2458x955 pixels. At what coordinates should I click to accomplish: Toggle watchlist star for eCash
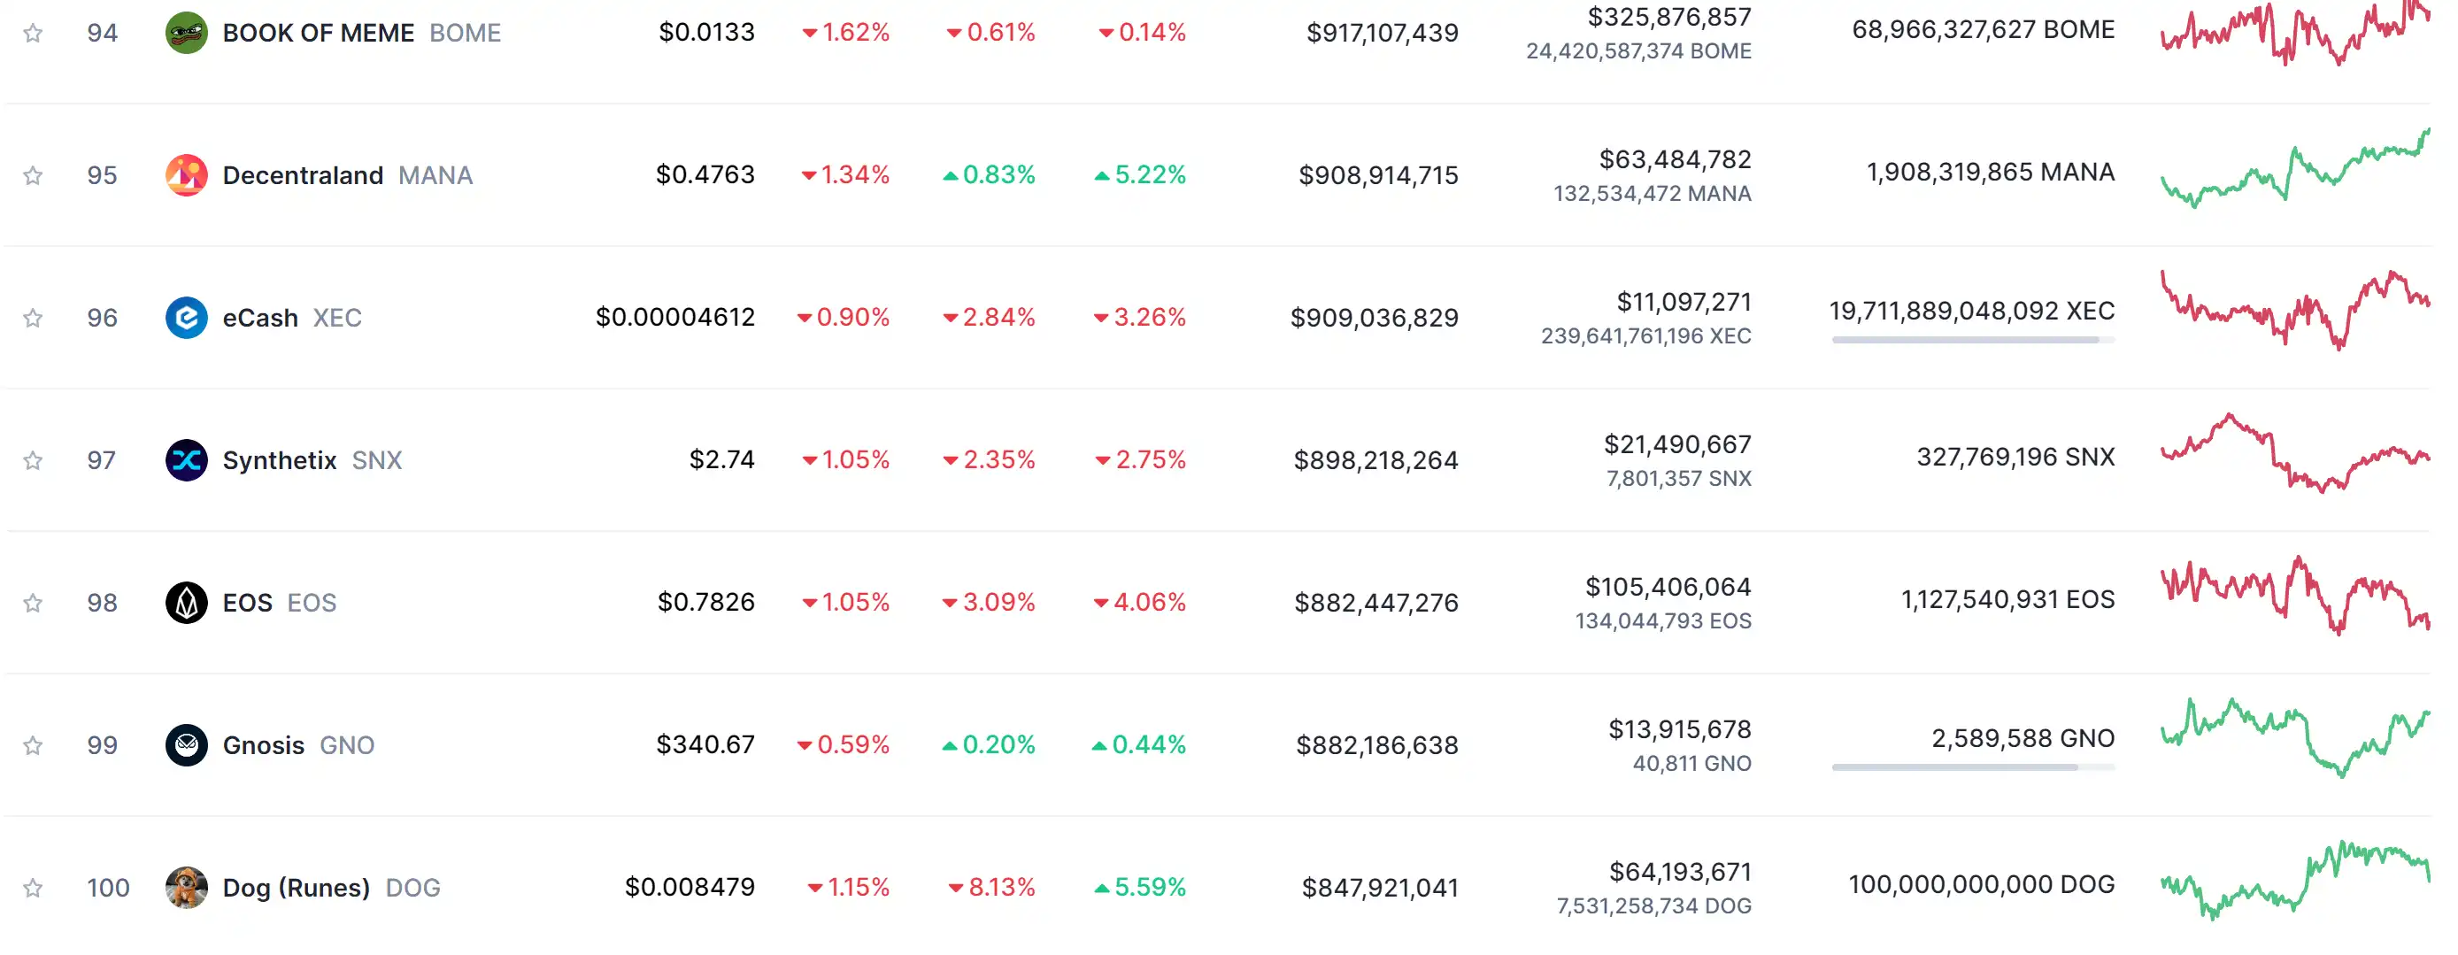tap(33, 318)
